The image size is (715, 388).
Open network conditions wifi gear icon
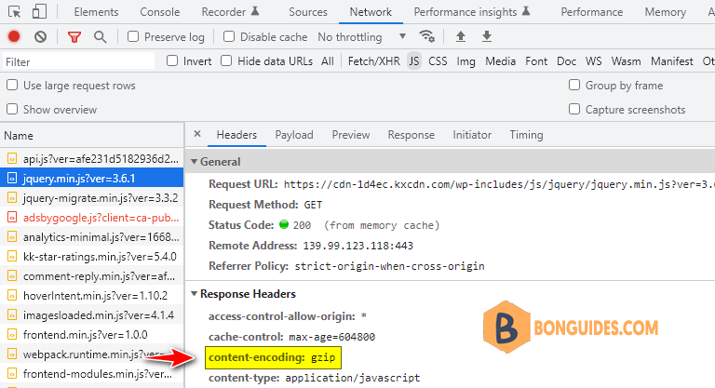(426, 36)
